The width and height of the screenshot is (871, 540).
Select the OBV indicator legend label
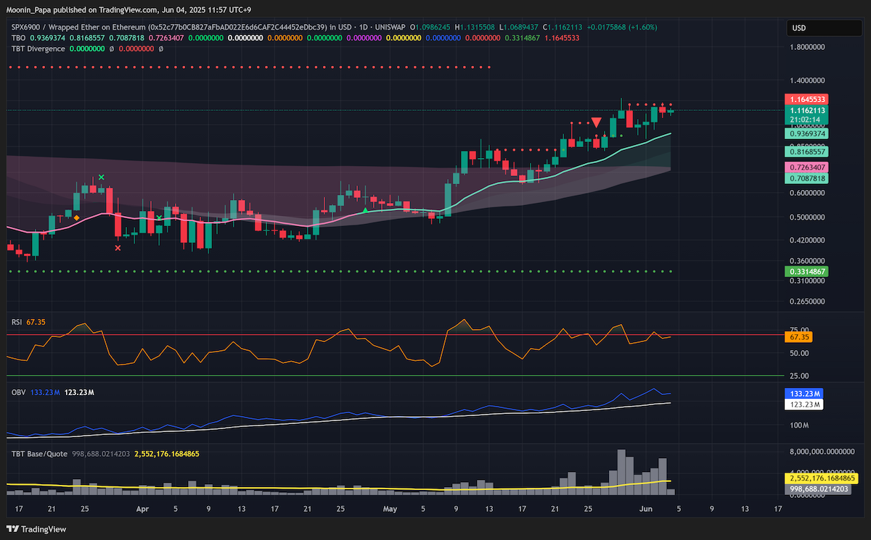point(18,392)
